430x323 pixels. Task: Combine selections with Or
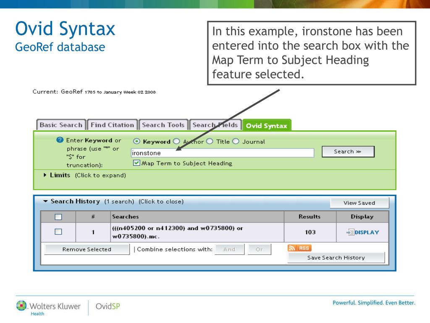[259, 249]
